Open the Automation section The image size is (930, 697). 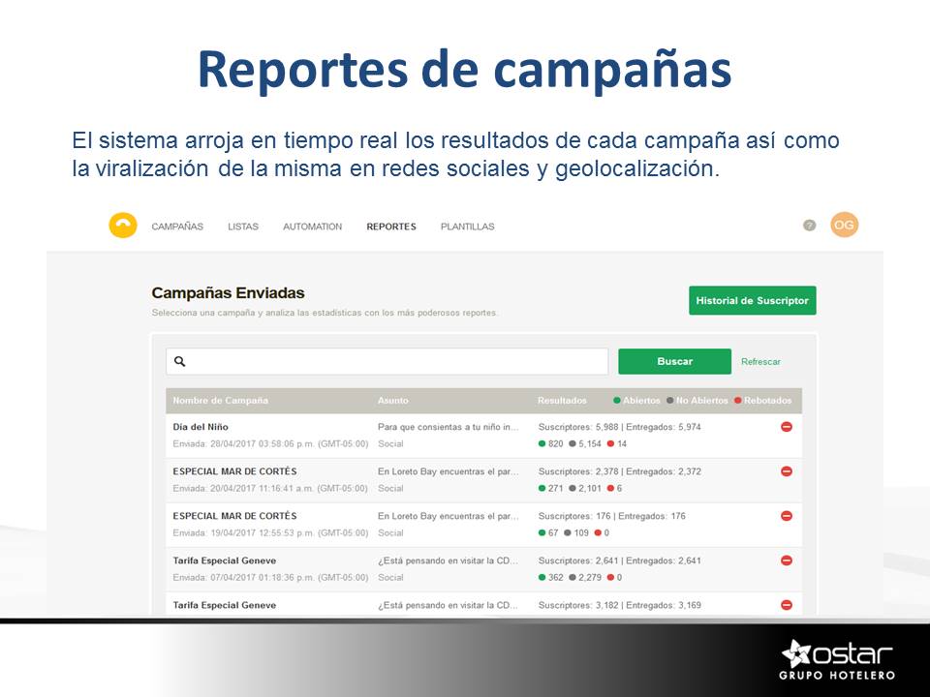(312, 227)
